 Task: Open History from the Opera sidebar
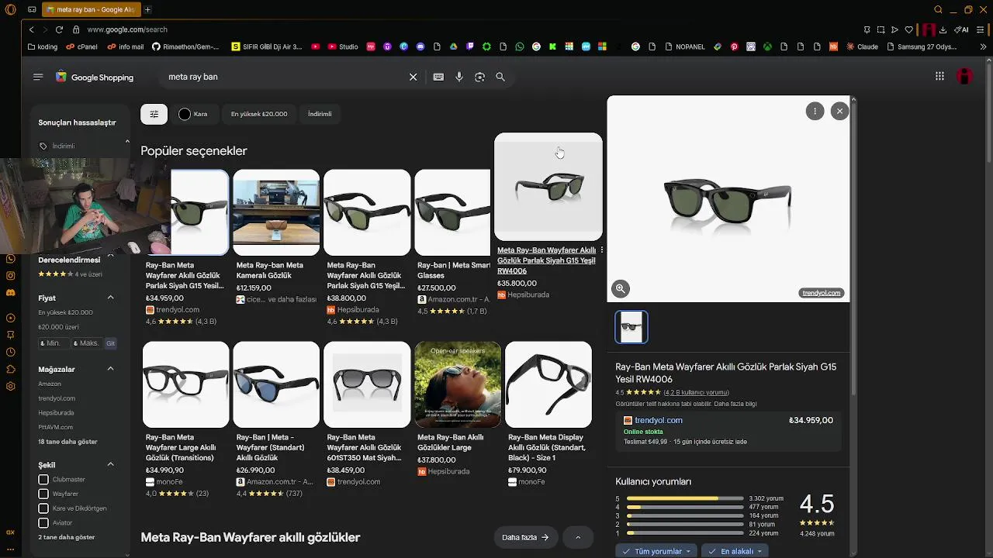click(x=10, y=352)
